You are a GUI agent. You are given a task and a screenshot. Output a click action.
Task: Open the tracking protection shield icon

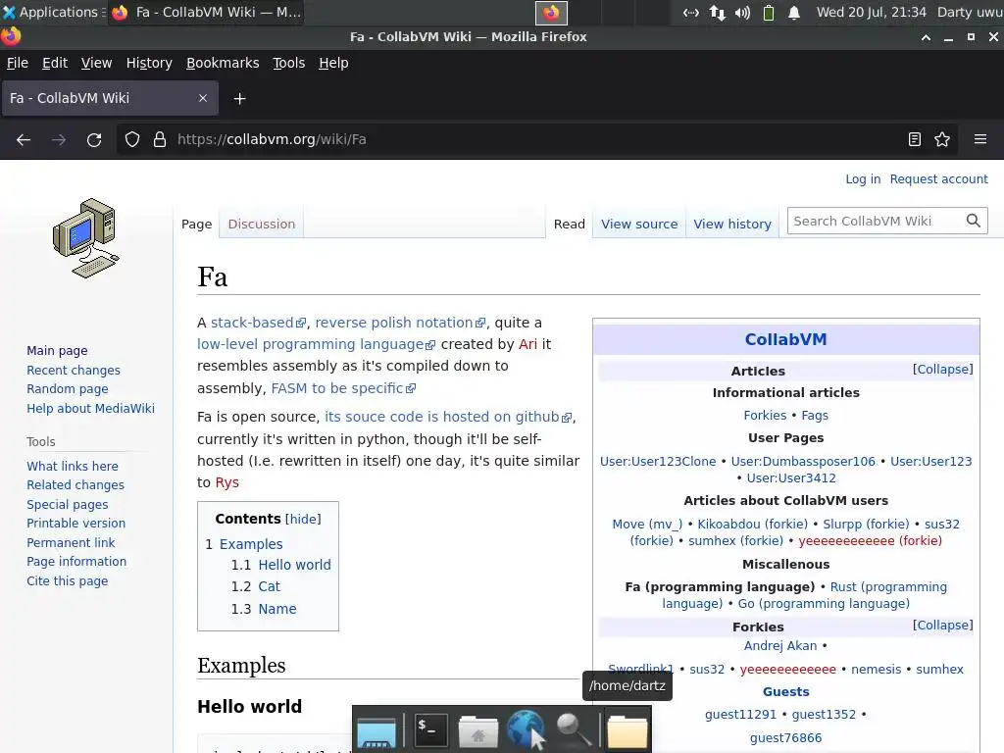tap(132, 139)
